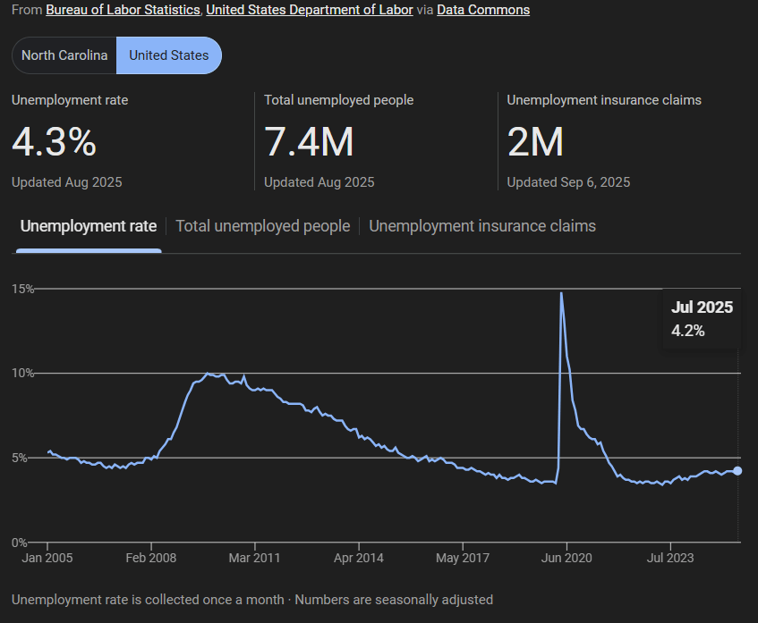Switch region to North Carolina

[x=64, y=55]
